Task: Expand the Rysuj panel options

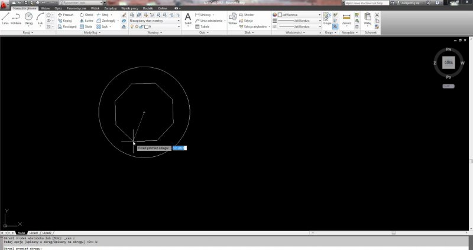Action: click(28, 33)
